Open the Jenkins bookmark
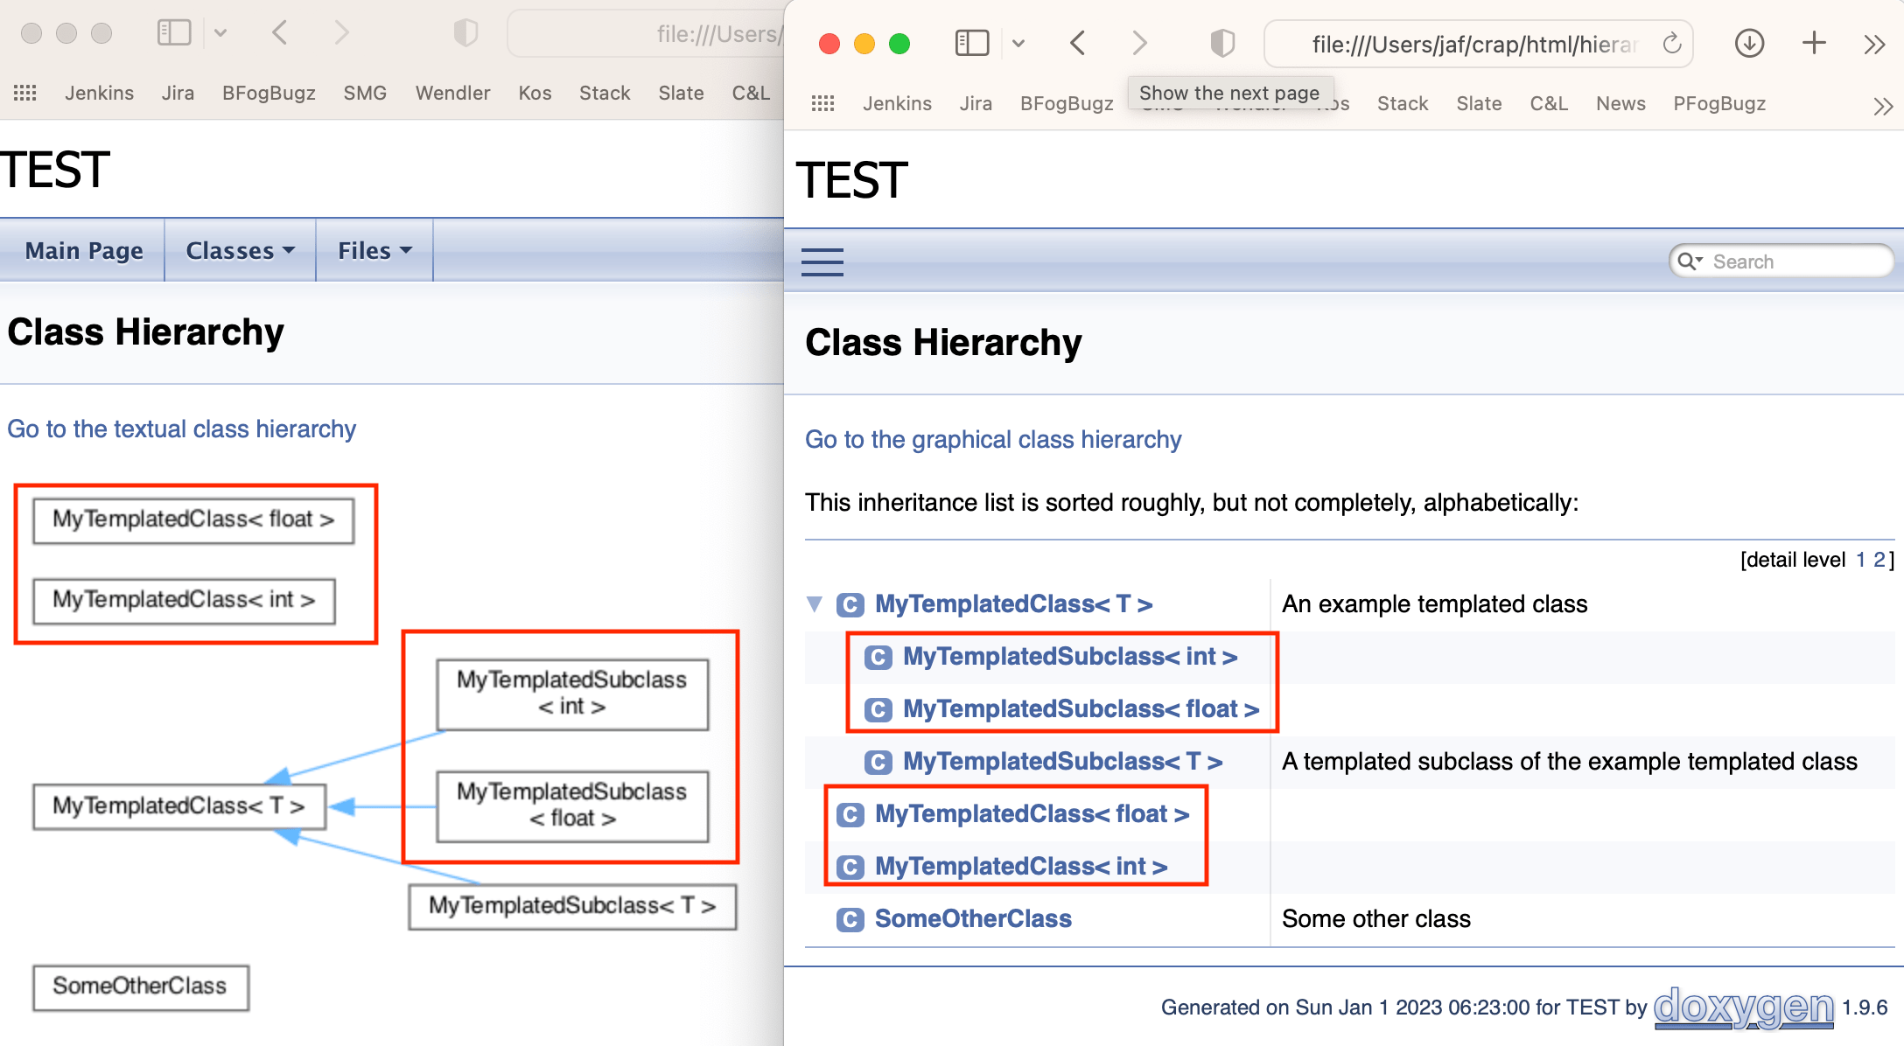This screenshot has height=1046, width=1904. point(897,103)
